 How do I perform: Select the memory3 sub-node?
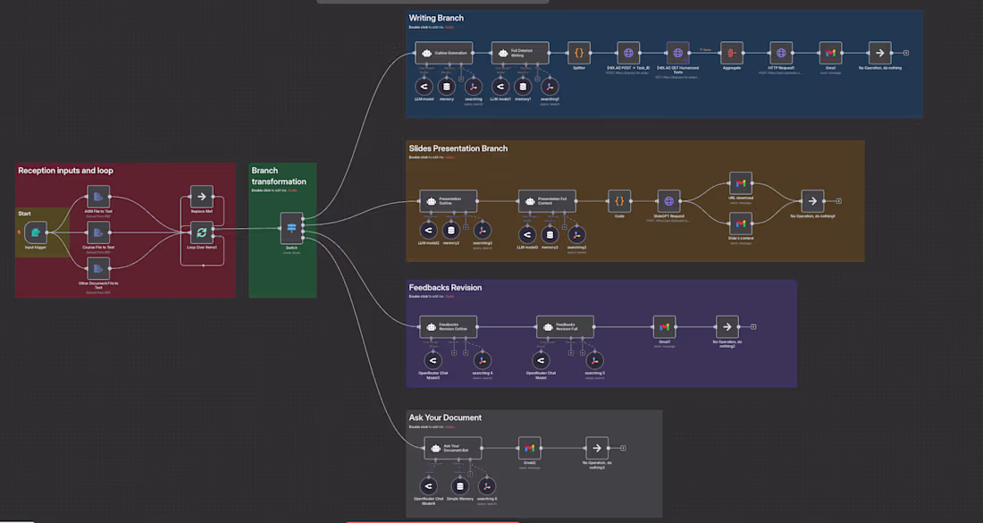tap(550, 235)
